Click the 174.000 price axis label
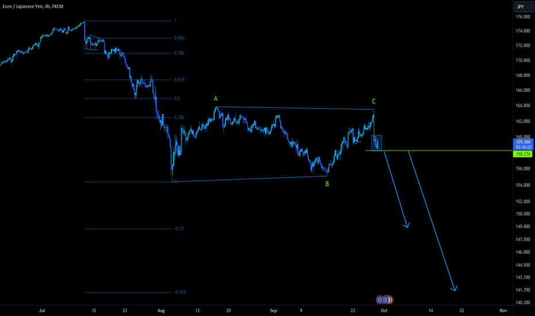535x316 pixels. (x=523, y=31)
